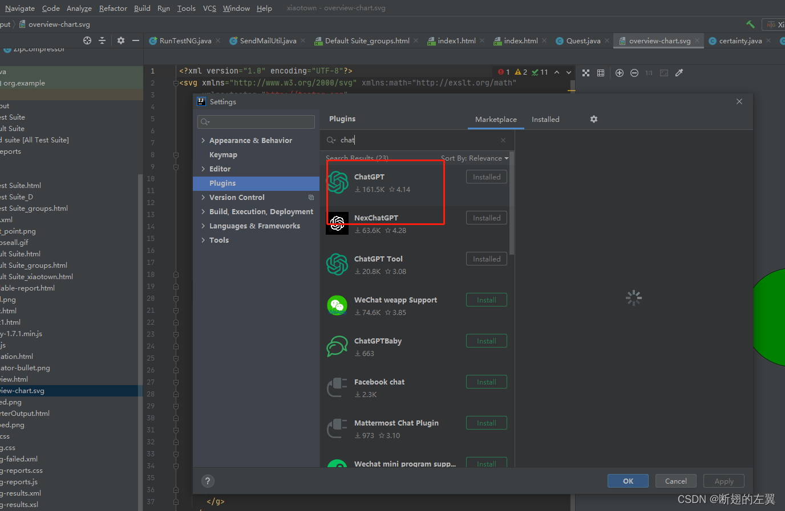The image size is (785, 511).
Task: Install the Mattermost Chat Plugin
Action: coord(487,423)
